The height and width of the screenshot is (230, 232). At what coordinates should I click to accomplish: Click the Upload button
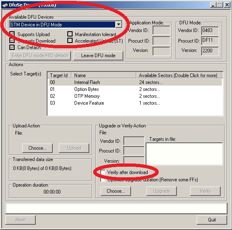coord(74,148)
